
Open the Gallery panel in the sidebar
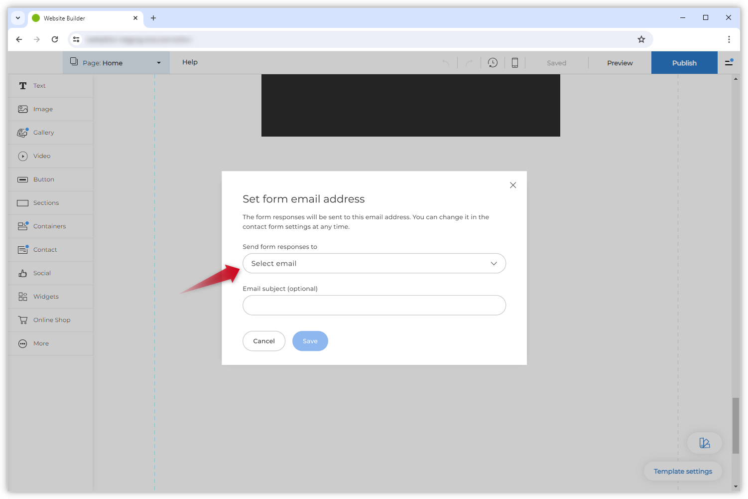pos(43,132)
